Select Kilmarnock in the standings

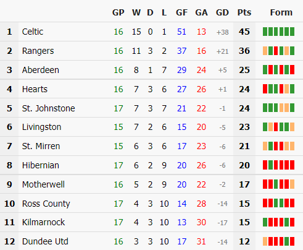[x=43, y=222]
